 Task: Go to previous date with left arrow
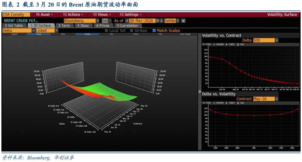pyautogui.click(x=127, y=21)
